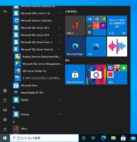The height and width of the screenshot is (142, 137).
Task: Open Microsoft Store from the taskbar
Action: (x=123, y=138)
